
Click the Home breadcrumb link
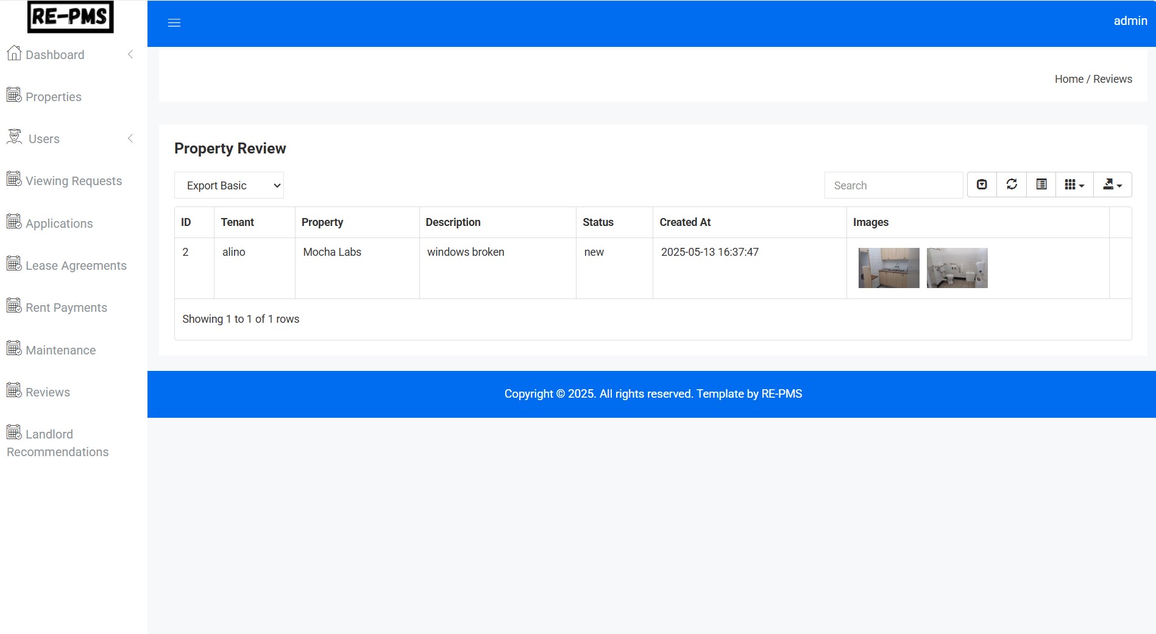[x=1069, y=79]
